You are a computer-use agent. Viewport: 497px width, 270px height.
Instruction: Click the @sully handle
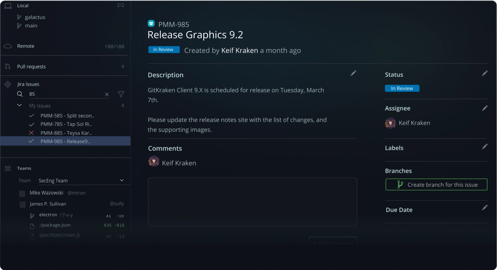[117, 204]
